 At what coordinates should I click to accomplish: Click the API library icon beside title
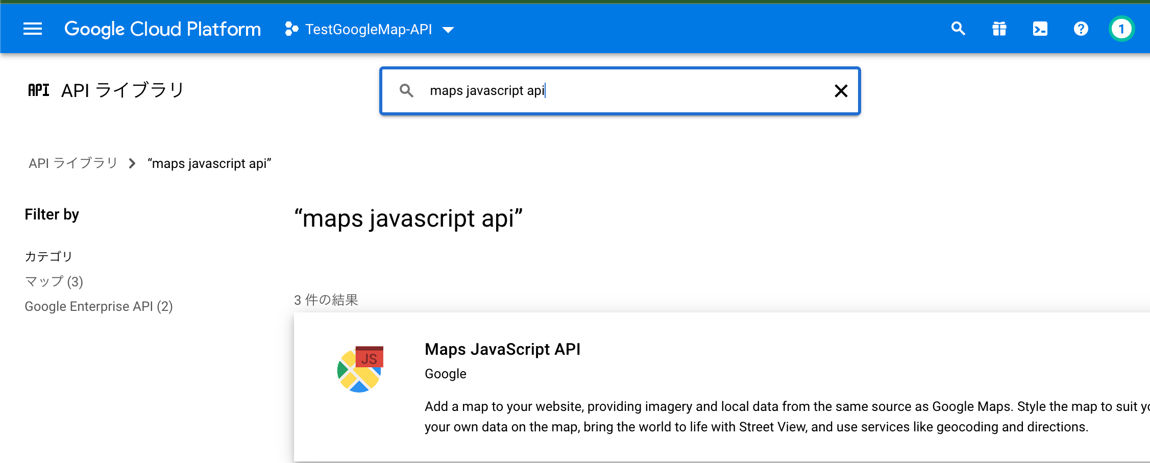(x=39, y=90)
